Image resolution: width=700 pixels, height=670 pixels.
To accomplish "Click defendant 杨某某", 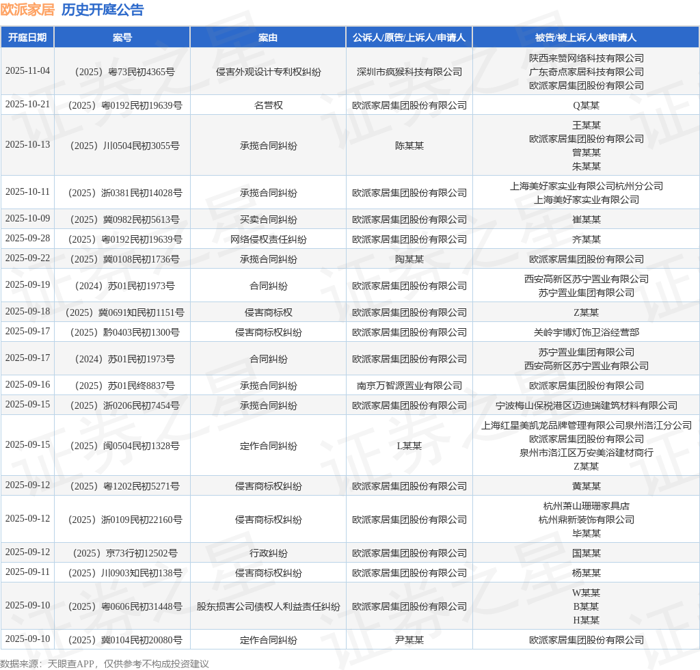I will coord(586,573).
